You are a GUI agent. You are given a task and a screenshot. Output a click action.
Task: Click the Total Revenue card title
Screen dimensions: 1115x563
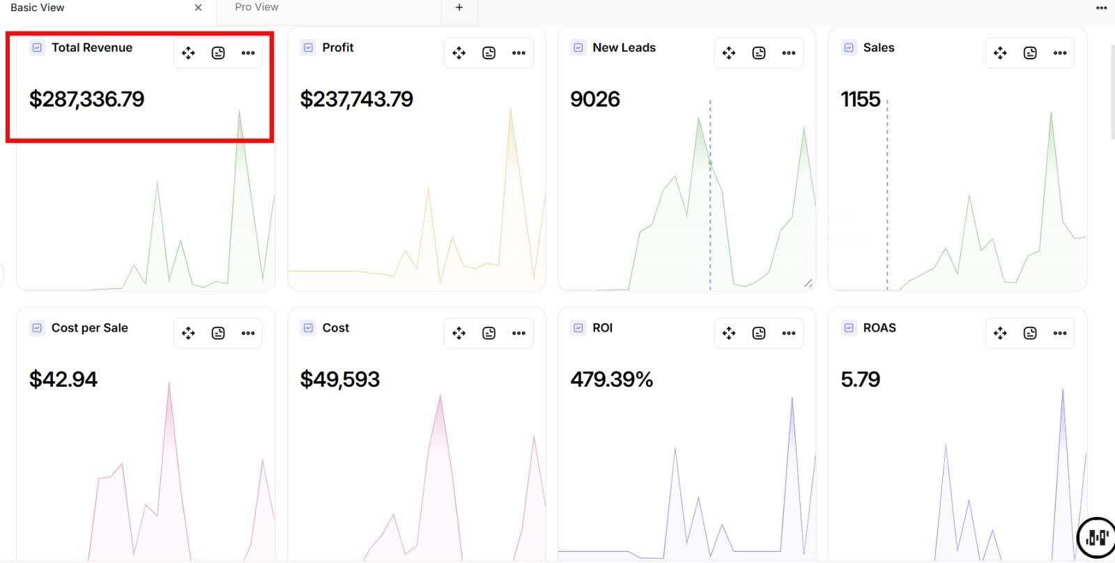(92, 47)
